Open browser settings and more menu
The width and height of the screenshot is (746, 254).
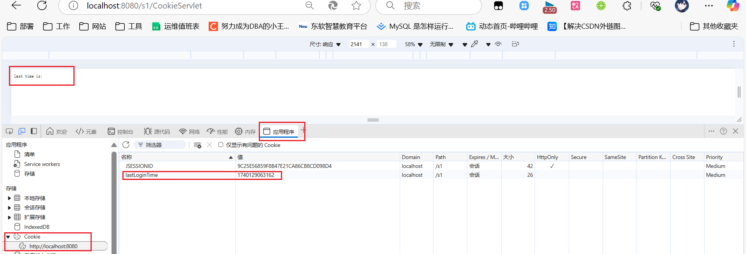point(709,6)
